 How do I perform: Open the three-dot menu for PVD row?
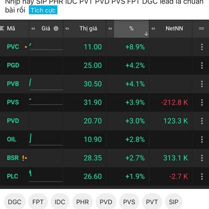[x=202, y=121]
